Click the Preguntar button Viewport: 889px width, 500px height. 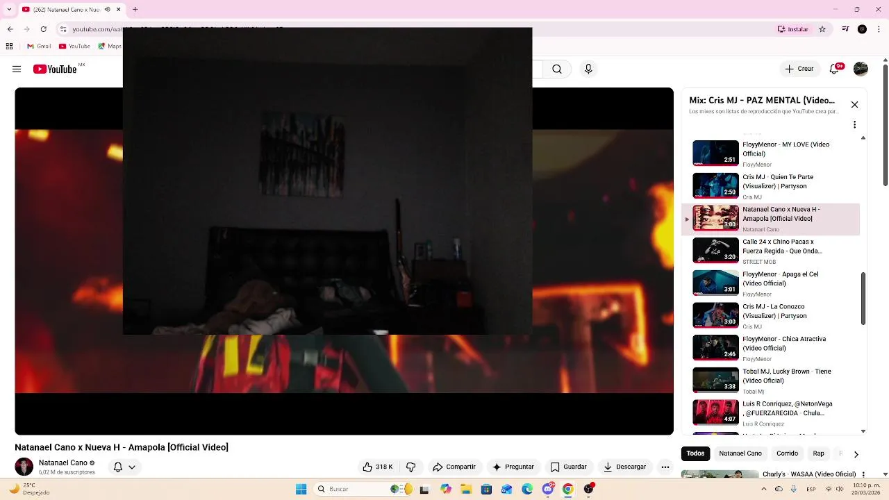[x=513, y=467]
